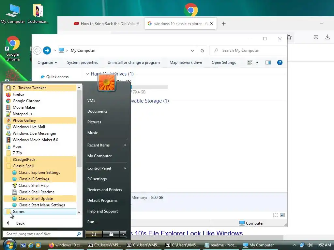This screenshot has width=334, height=250.
Task: Open Photo Gallery program entry
Action: [x=40, y=120]
